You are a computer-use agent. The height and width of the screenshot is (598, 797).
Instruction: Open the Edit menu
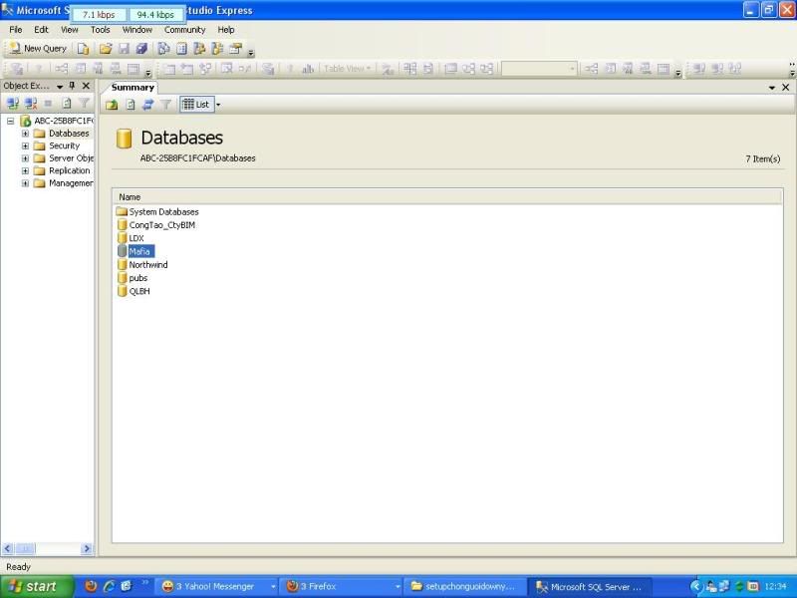click(41, 30)
